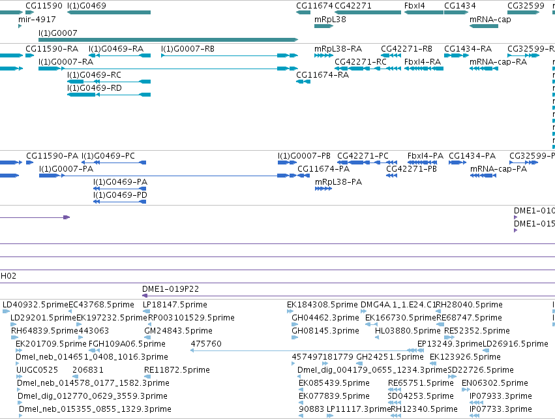Select transcript l(1)G0469-RA label
The width and height of the screenshot is (555, 419).
point(115,48)
